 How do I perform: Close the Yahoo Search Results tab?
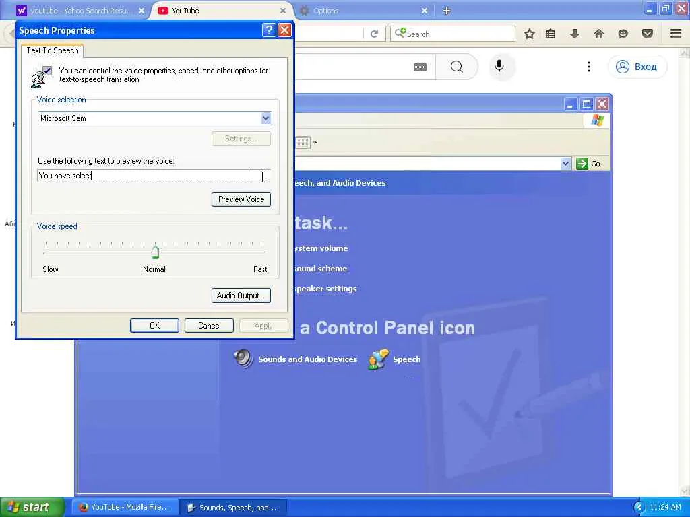[142, 11]
